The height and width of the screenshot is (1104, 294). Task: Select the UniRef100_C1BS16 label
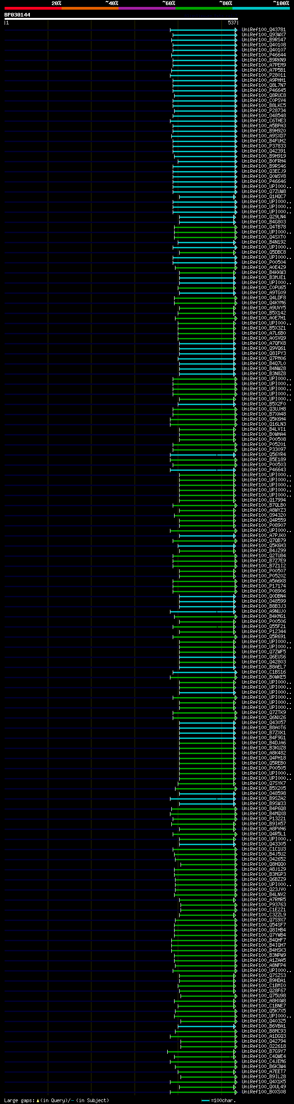pos(264,672)
